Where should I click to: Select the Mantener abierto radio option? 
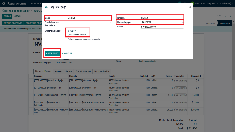(69, 35)
